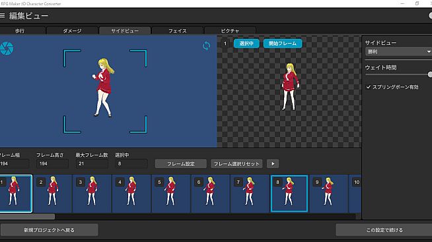Click the 選択中 frame number field
432x242 pixels.
coord(131,164)
